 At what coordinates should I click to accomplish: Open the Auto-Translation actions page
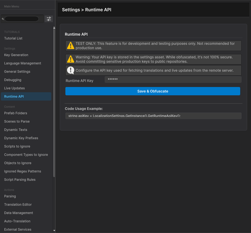click(17, 221)
